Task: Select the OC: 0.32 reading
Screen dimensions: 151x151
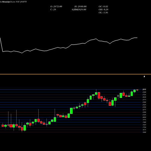Action: tap(103, 7)
